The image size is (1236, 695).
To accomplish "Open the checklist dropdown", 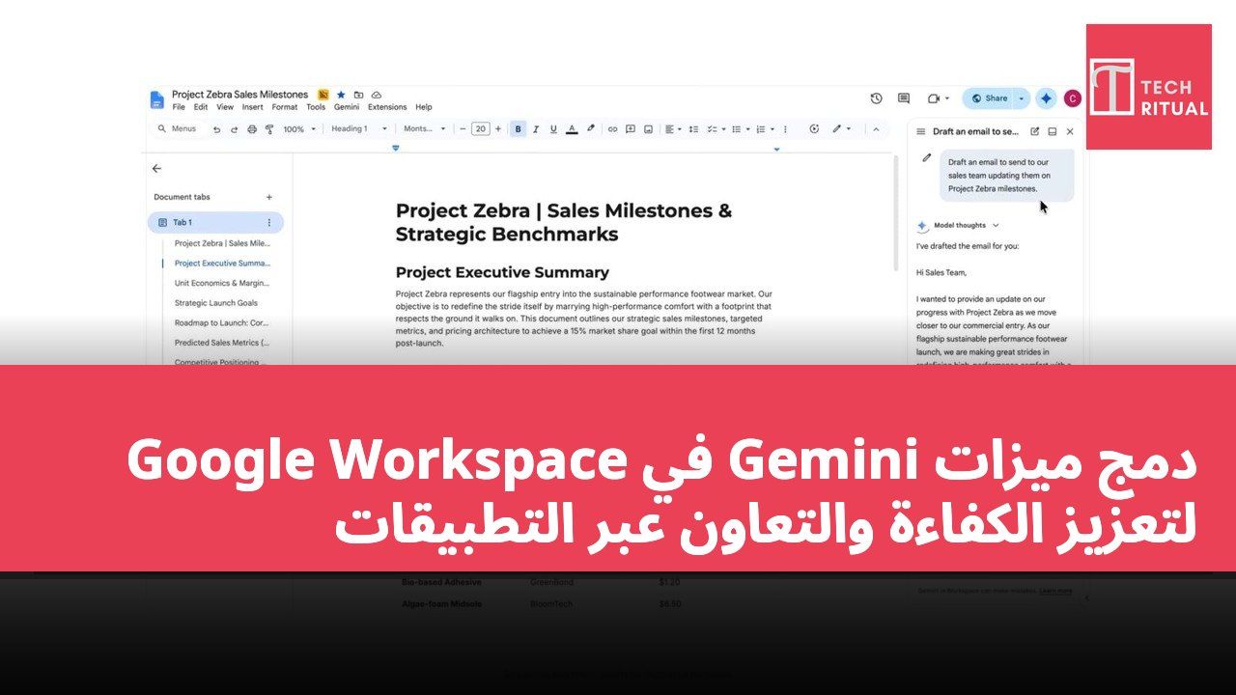I will pyautogui.click(x=716, y=129).
